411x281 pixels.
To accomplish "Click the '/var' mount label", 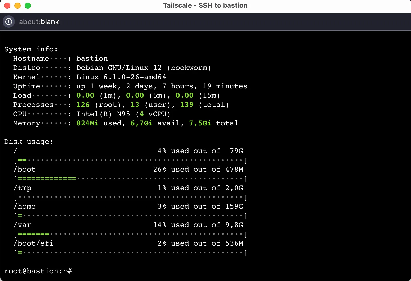I will pyautogui.click(x=22, y=225).
